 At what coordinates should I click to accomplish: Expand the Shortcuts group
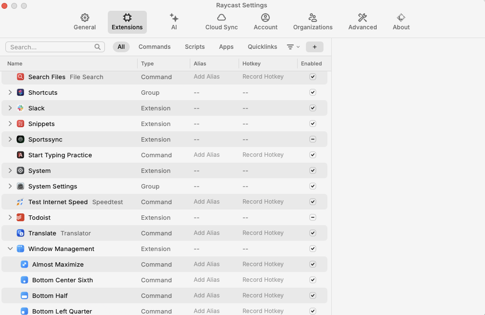click(x=10, y=92)
